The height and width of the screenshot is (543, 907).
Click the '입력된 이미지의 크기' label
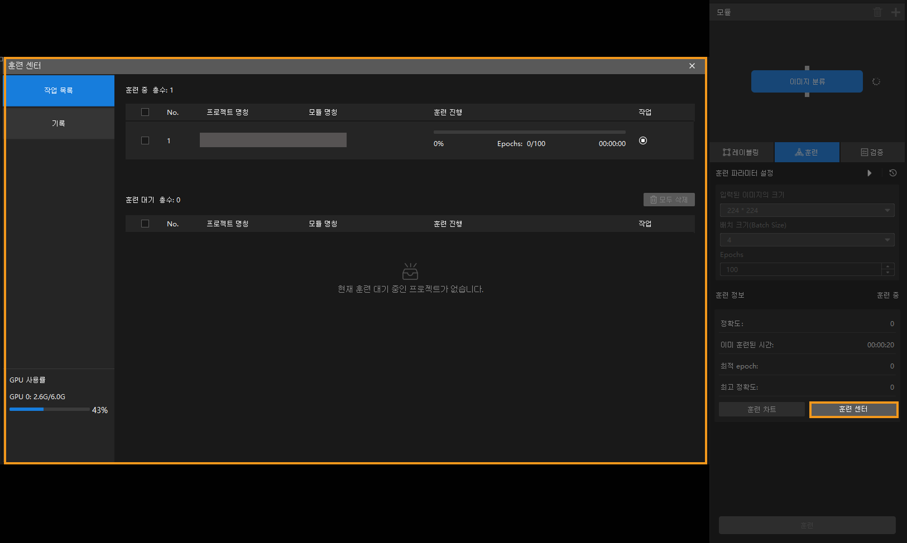(752, 195)
